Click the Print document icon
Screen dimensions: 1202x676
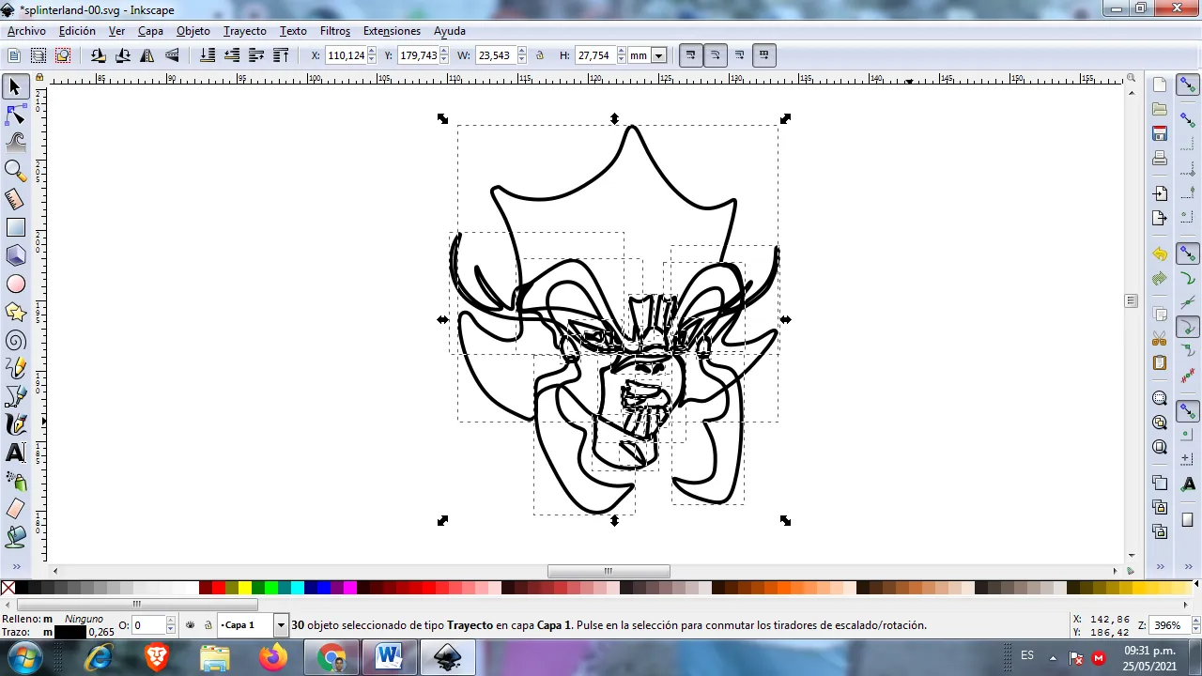(1160, 158)
